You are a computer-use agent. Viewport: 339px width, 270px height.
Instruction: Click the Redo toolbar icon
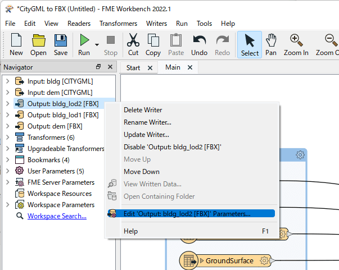222,40
